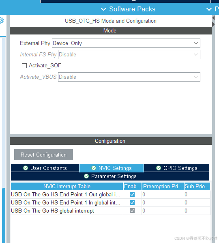Select the 'USB On The Go HS End Point 1 In global int...' row
The height and width of the screenshot is (243, 219).
pos(110,202)
